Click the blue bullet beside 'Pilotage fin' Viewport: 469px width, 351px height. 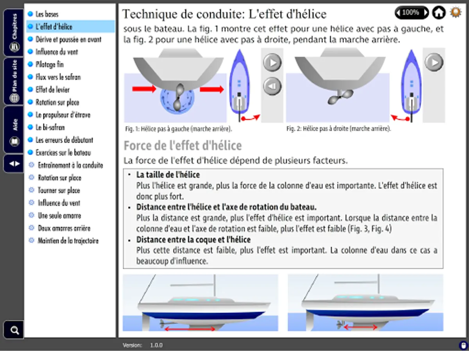30,64
